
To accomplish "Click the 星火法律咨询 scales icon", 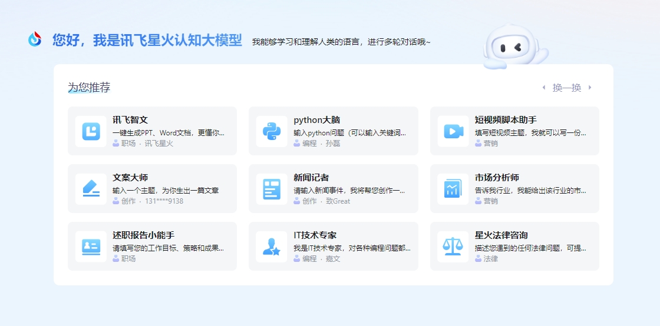I will tap(453, 247).
